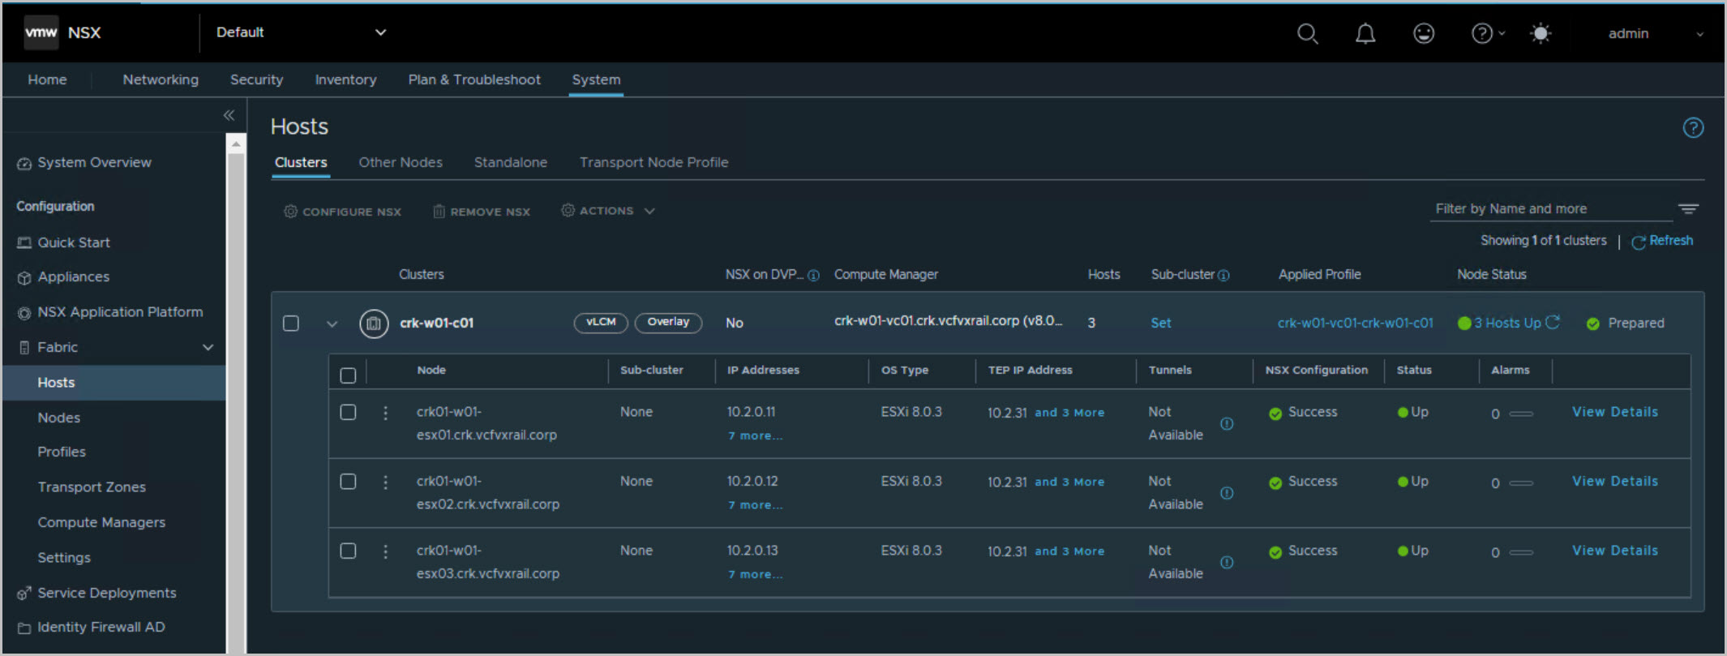Collapse the sidebar with double-chevron icon
The height and width of the screenshot is (656, 1727).
(x=229, y=115)
